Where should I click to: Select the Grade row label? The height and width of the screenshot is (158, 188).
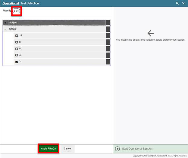pyautogui.click(x=12, y=29)
